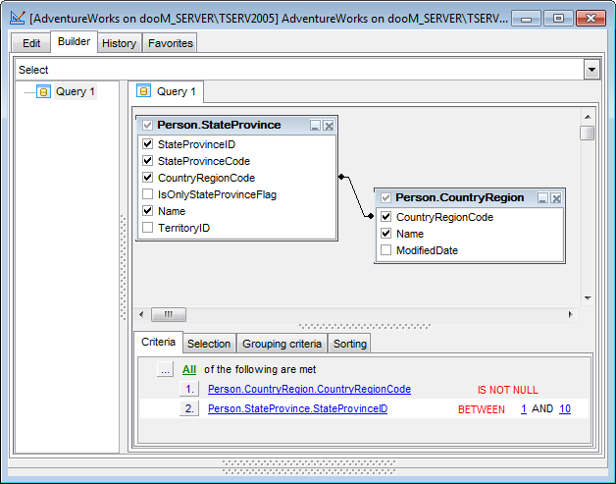
Task: Enable the IsOnlyStateProvinceFlag checkbox
Action: (148, 194)
